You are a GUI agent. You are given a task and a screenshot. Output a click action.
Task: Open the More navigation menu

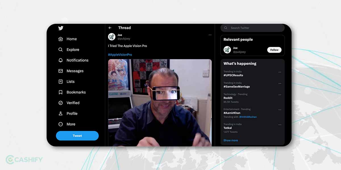61,124
